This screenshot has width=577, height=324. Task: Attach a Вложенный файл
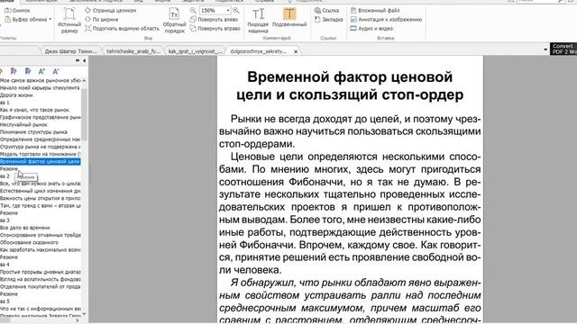[375, 10]
